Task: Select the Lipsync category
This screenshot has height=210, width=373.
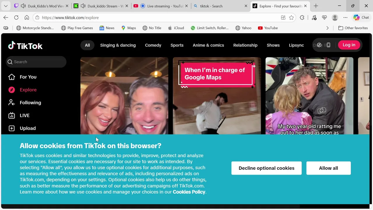Action: (296, 45)
